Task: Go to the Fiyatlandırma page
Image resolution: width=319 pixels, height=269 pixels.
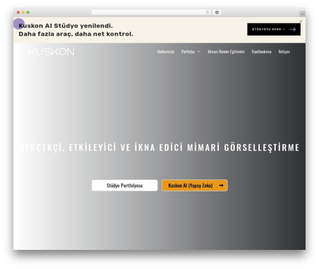Action: click(x=262, y=52)
